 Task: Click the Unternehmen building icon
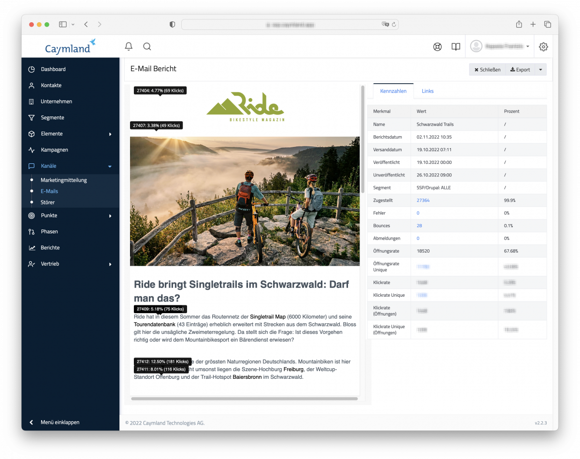click(x=31, y=101)
